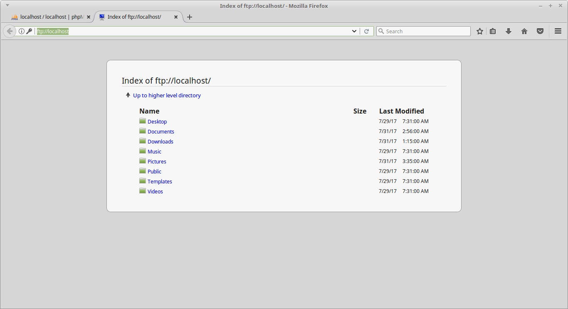This screenshot has height=309, width=568.
Task: Click the Pocket save icon
Action: 540,31
